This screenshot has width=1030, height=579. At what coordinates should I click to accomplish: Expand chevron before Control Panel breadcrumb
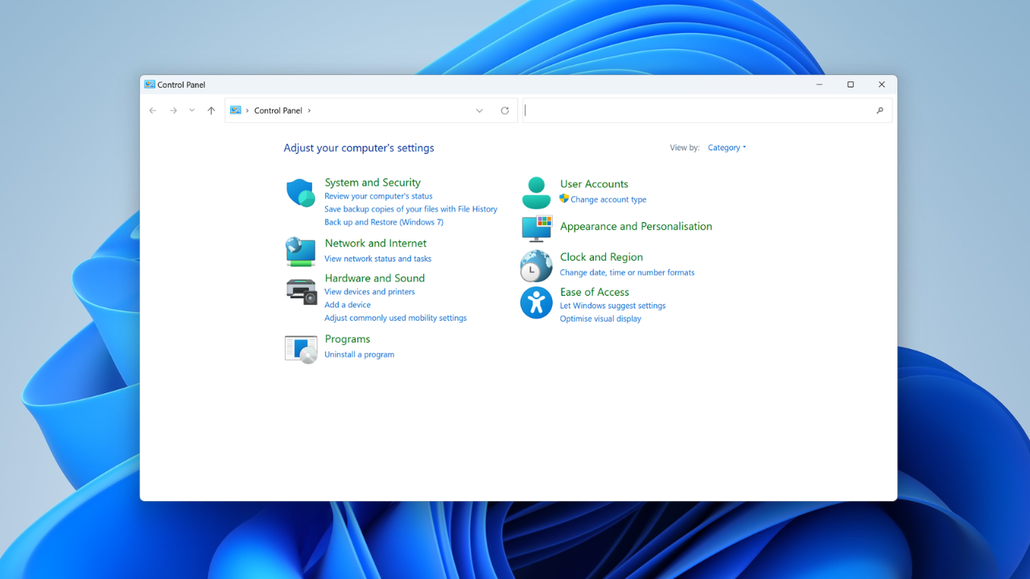click(x=247, y=111)
